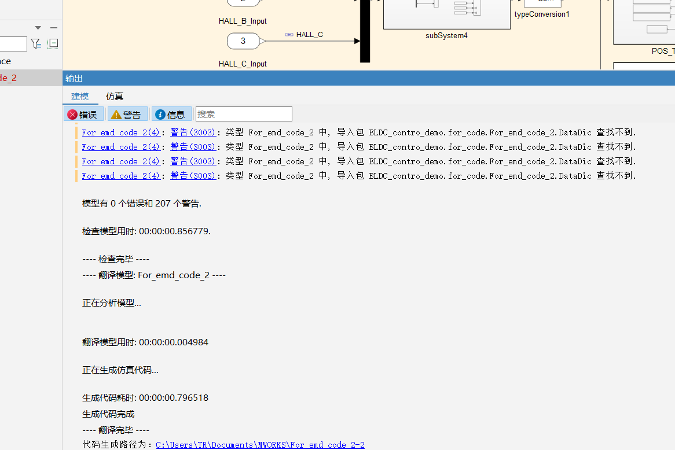Select the HALL_C signal label
The height and width of the screenshot is (450, 675).
tap(310, 35)
